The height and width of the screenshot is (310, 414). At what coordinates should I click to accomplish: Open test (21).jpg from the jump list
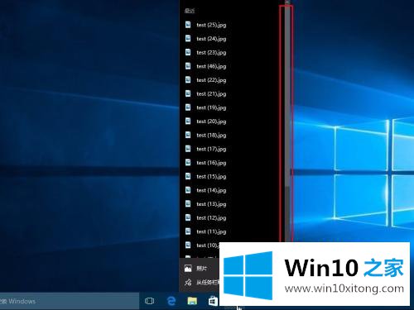pyautogui.click(x=232, y=94)
